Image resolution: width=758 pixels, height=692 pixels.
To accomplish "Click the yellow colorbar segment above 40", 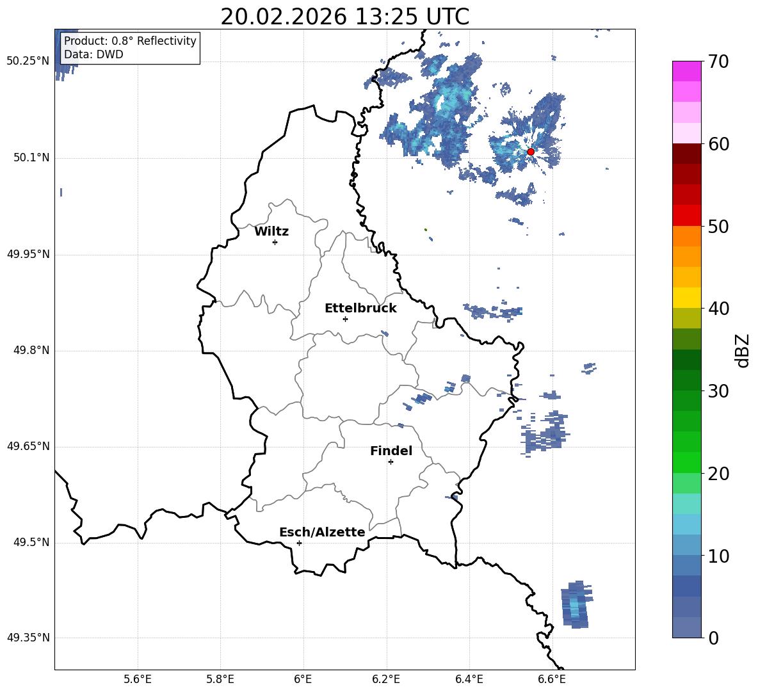I will tap(686, 298).
